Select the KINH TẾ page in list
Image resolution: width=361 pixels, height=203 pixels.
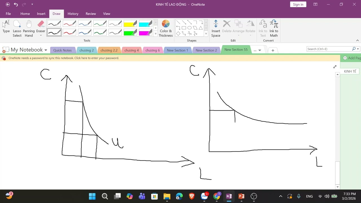tap(350, 71)
